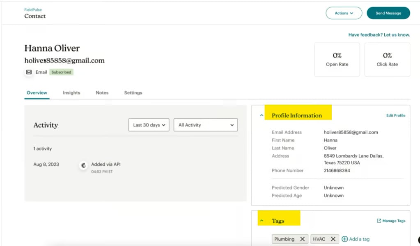Screen dimensions: 420x246
Task: Click the Open Rate stat card
Action: [337, 60]
